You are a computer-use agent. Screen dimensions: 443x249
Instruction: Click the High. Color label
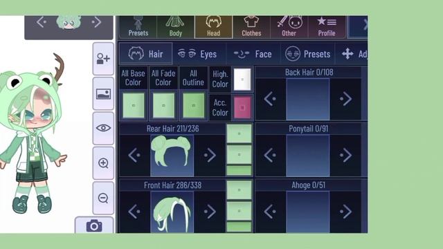click(x=220, y=80)
